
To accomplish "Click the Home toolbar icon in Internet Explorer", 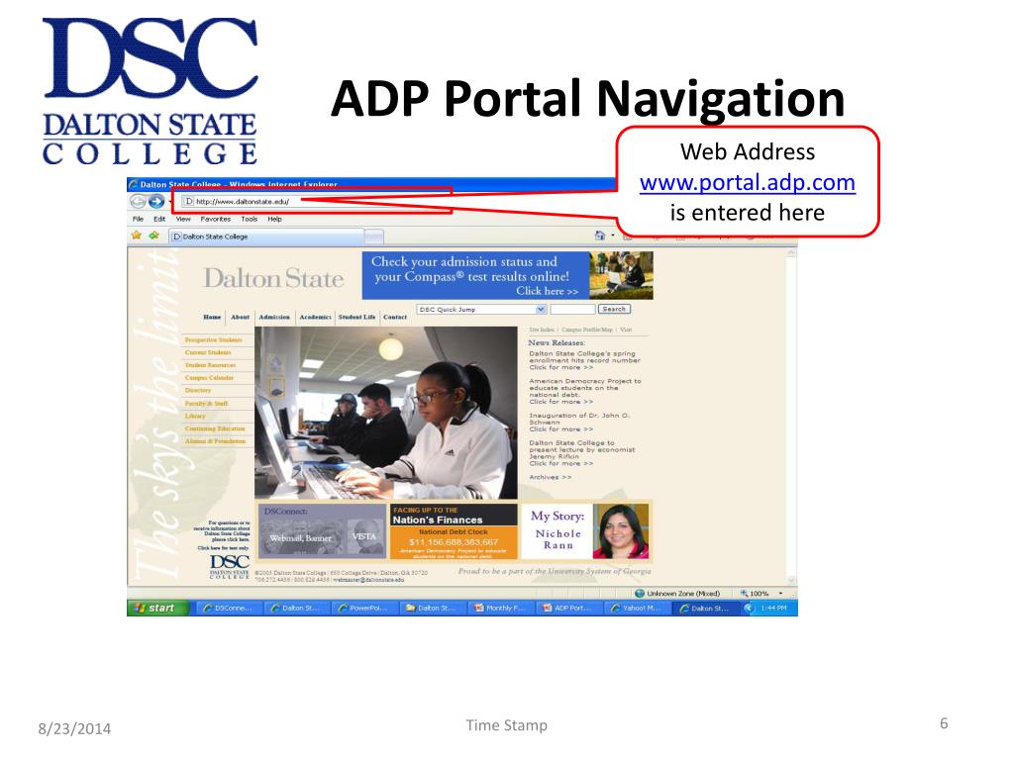I will pos(600,236).
